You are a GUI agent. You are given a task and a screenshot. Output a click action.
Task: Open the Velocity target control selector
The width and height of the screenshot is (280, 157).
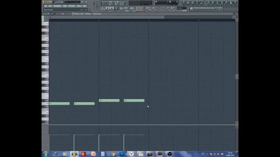(x=97, y=14)
